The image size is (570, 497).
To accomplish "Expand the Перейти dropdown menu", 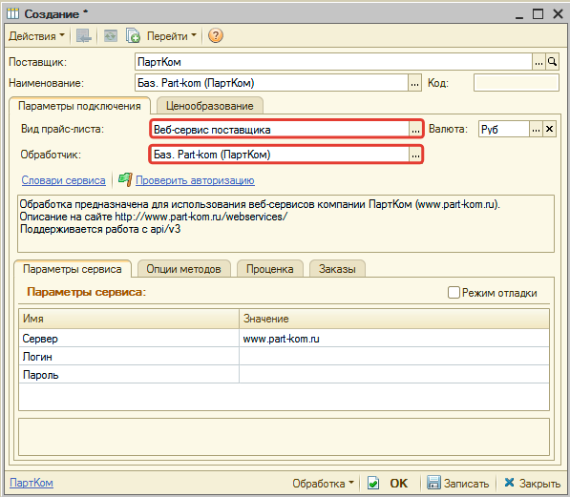I will point(172,36).
